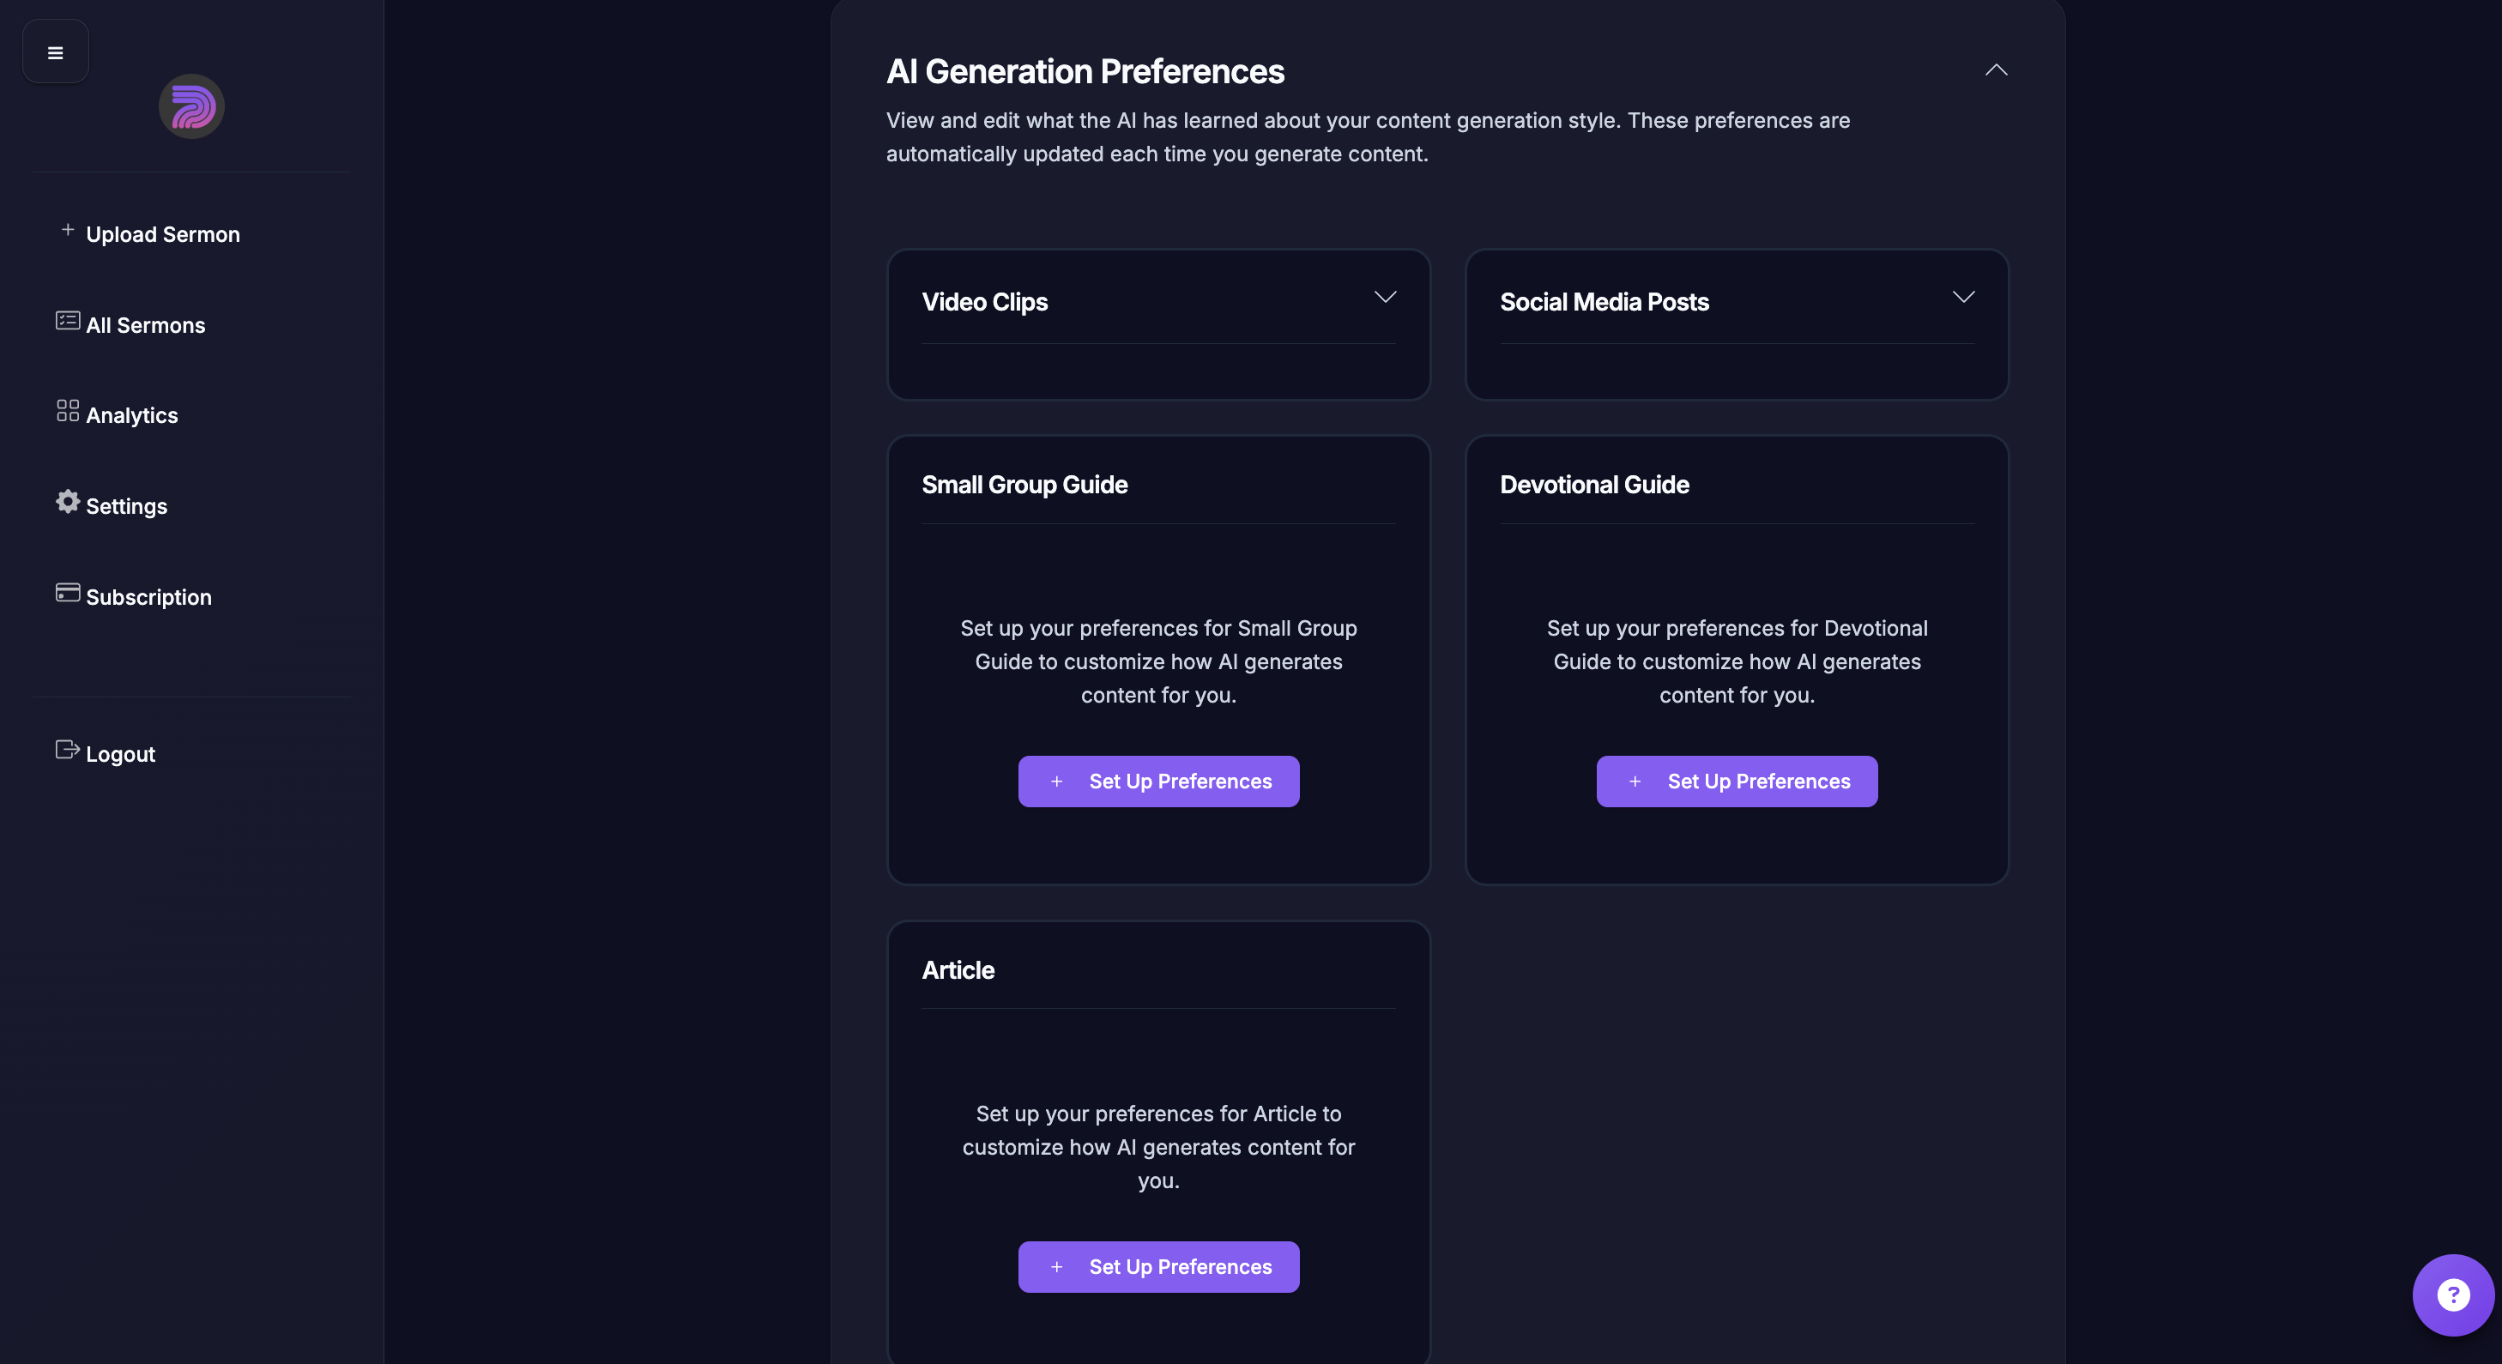Set up preferences for Devotional Guide
Image resolution: width=2502 pixels, height=1364 pixels.
(1737, 782)
